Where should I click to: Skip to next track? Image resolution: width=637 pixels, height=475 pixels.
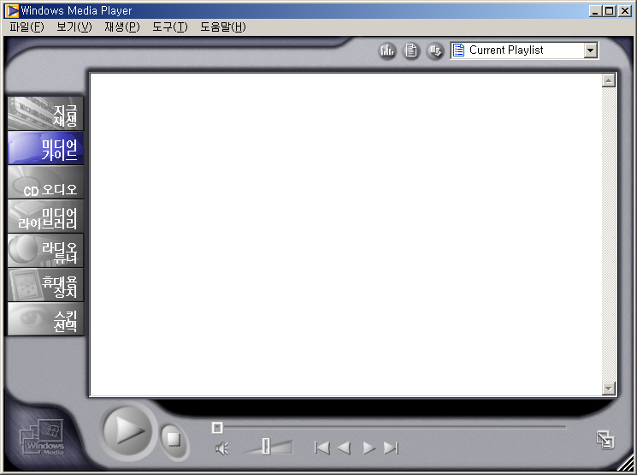pos(391,448)
